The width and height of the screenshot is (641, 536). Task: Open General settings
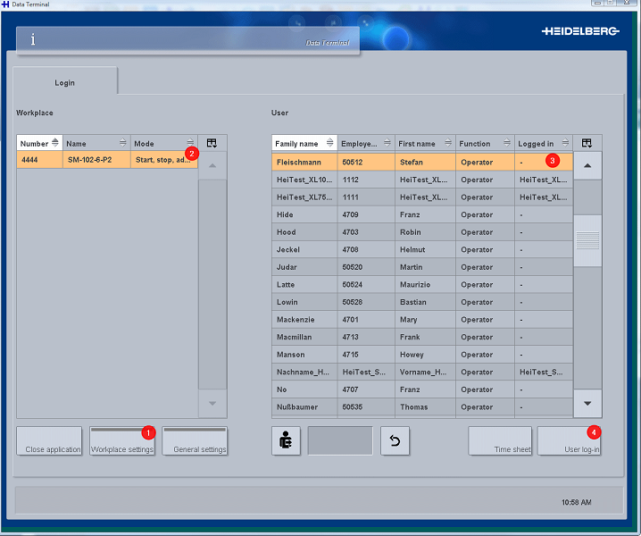click(195, 440)
